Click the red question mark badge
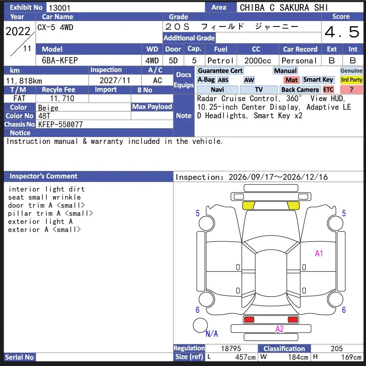366x366 pixels. click(x=351, y=89)
